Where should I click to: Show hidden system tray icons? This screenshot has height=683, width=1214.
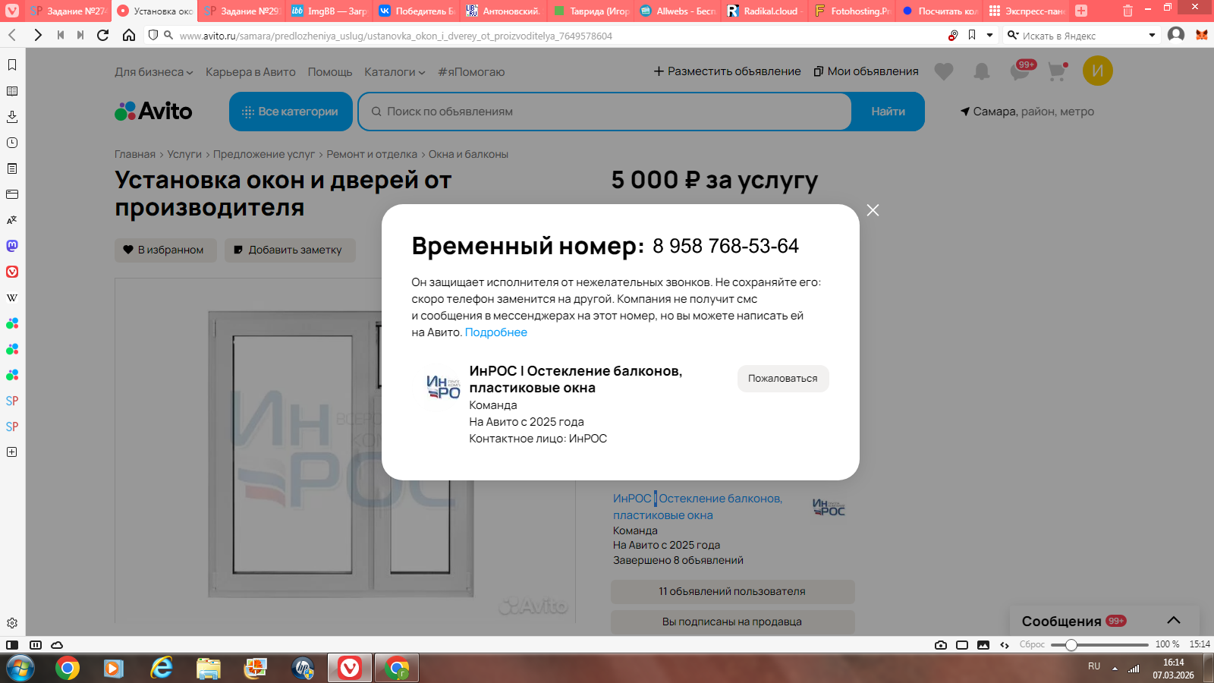click(1115, 669)
